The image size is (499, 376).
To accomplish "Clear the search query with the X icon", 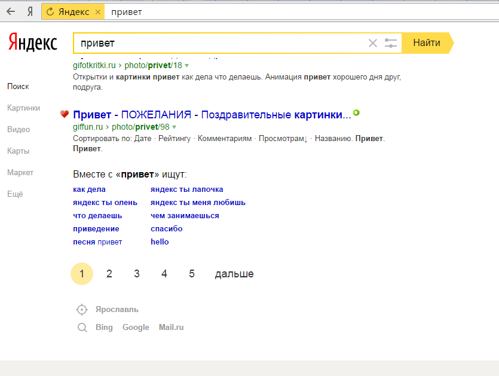I will pos(373,43).
